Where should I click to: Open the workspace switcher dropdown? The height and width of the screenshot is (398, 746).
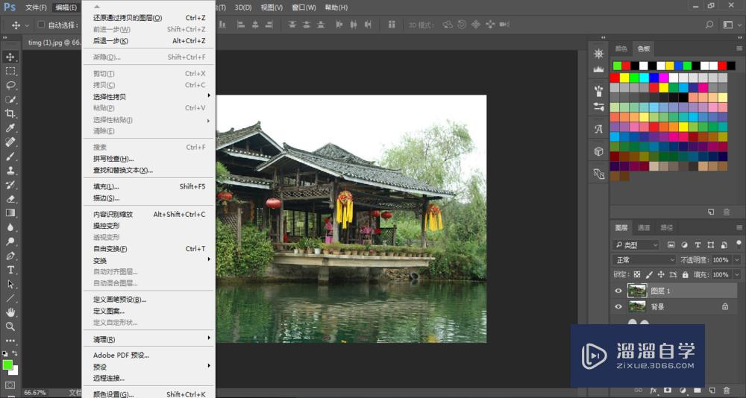(731, 25)
